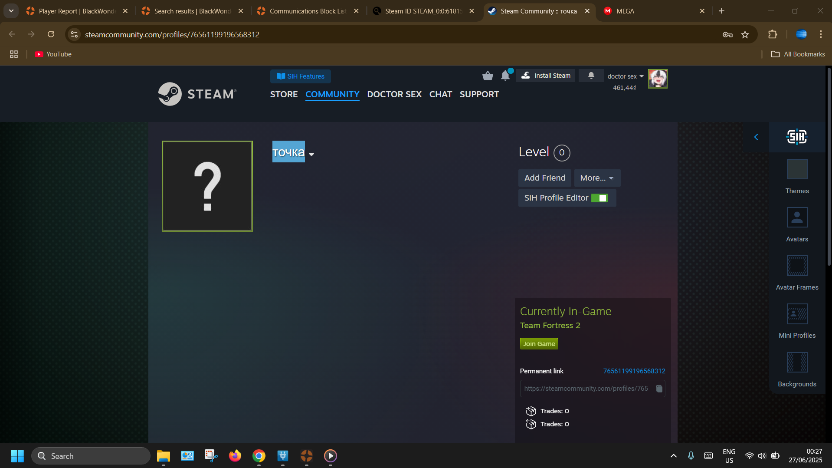
Task: Click the browser forward arrow
Action: click(x=31, y=34)
